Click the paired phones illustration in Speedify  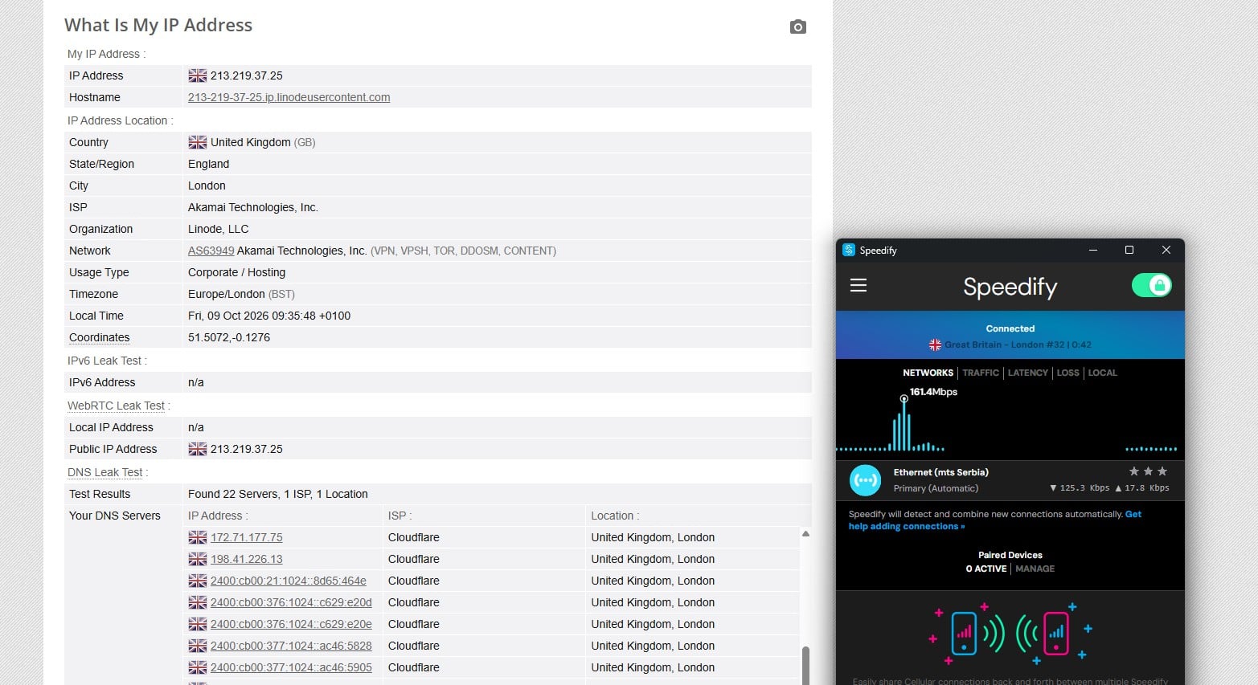[1010, 633]
